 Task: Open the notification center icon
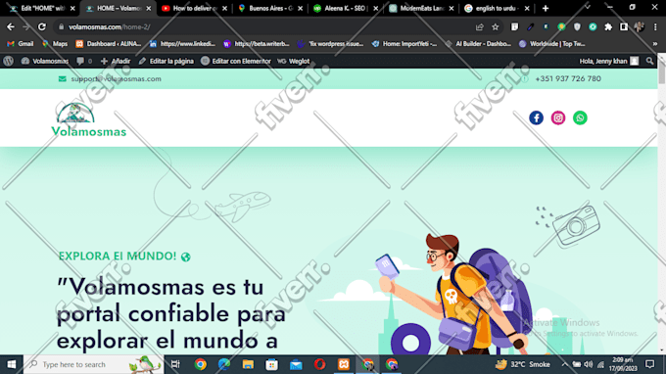coord(650,364)
